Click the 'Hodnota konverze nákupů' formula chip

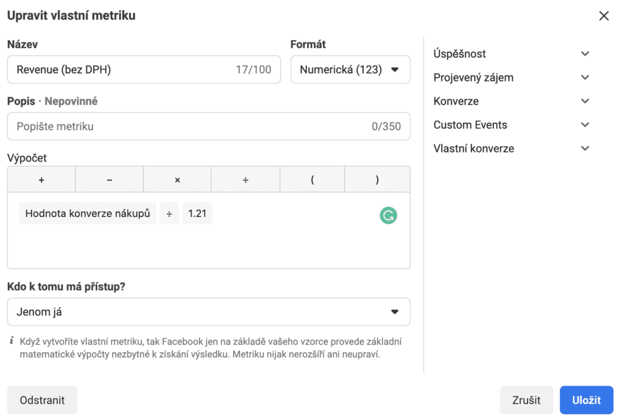87,213
